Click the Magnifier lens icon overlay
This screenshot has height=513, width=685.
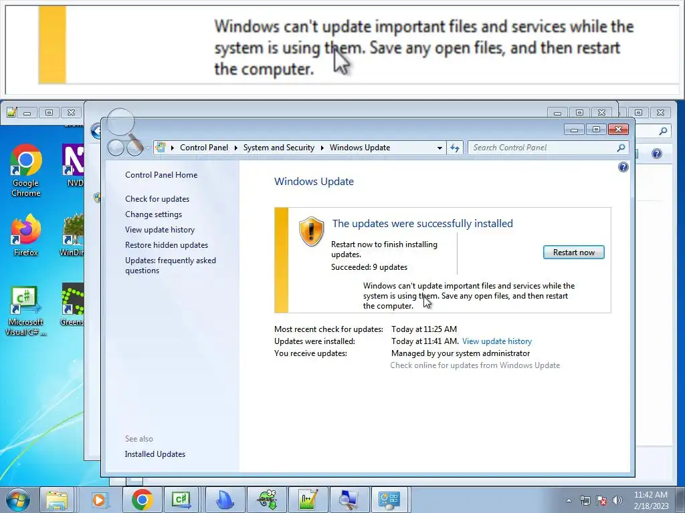[x=125, y=132]
